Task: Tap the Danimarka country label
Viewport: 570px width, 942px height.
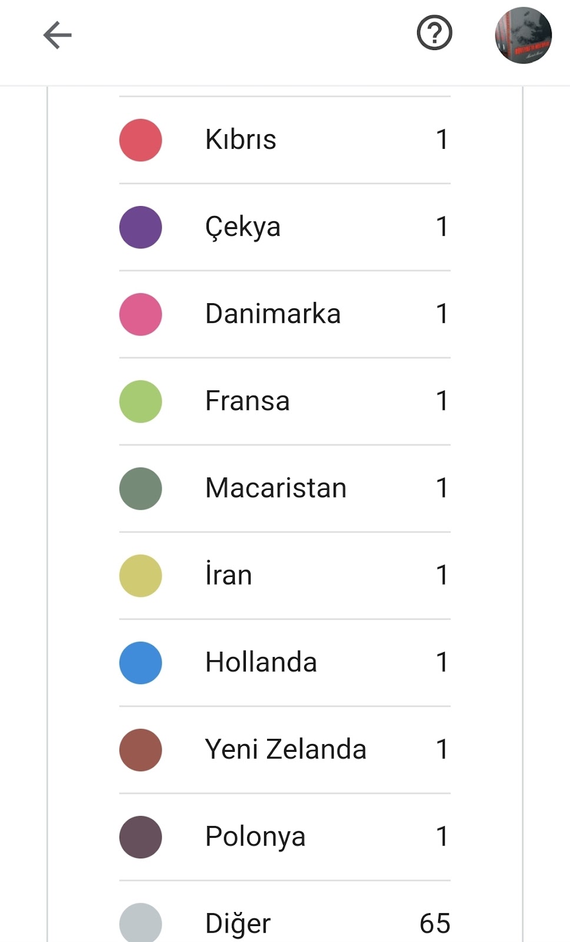Action: click(273, 314)
